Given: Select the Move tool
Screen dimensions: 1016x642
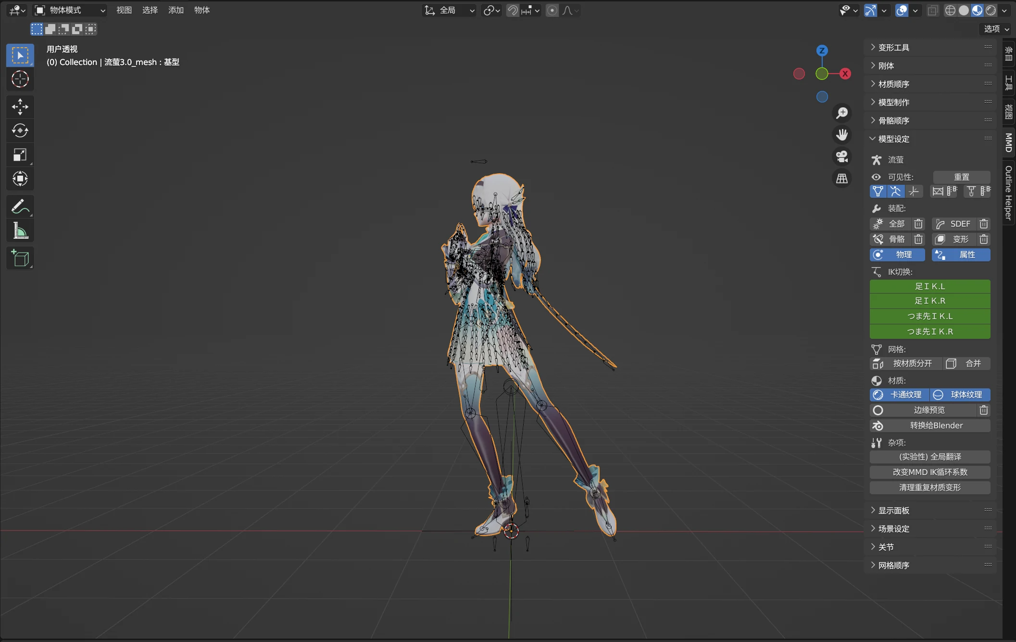Looking at the screenshot, I should click(20, 107).
